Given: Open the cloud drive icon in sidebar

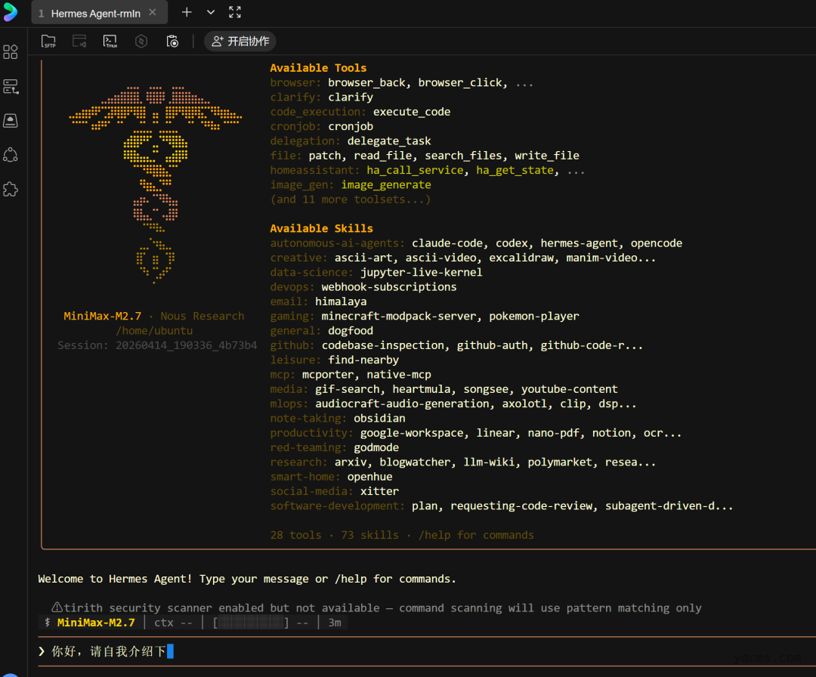Looking at the screenshot, I should pyautogui.click(x=11, y=120).
